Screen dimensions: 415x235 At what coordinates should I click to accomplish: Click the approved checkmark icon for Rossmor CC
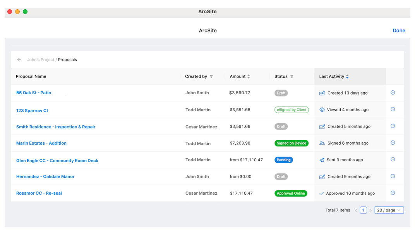tap(321, 194)
